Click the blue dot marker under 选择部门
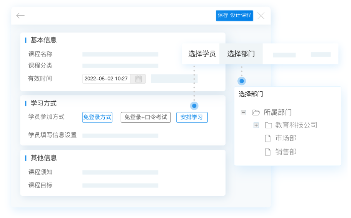Viewport: 351px width, 218px height. 242,81
